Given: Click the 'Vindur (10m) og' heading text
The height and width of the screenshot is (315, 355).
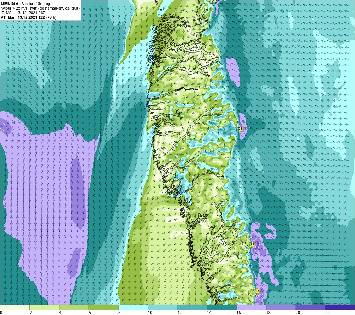Looking at the screenshot, I should 36,4.
